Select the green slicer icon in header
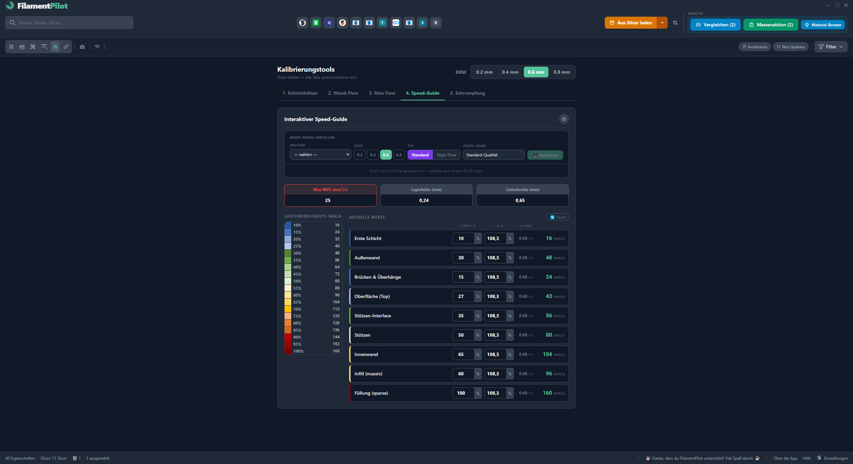 tap(316, 23)
